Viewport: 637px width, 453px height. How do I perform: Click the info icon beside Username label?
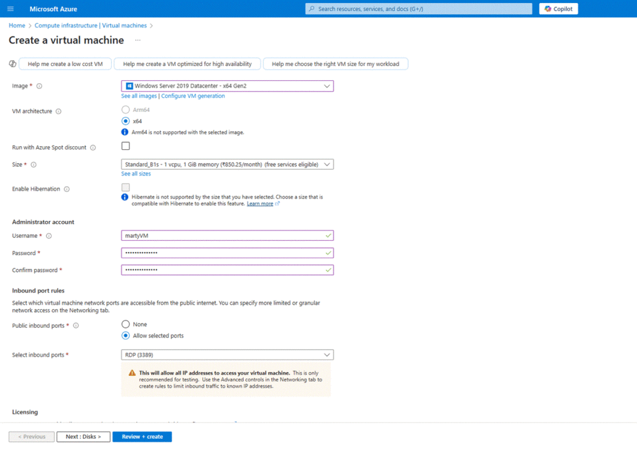click(49, 236)
